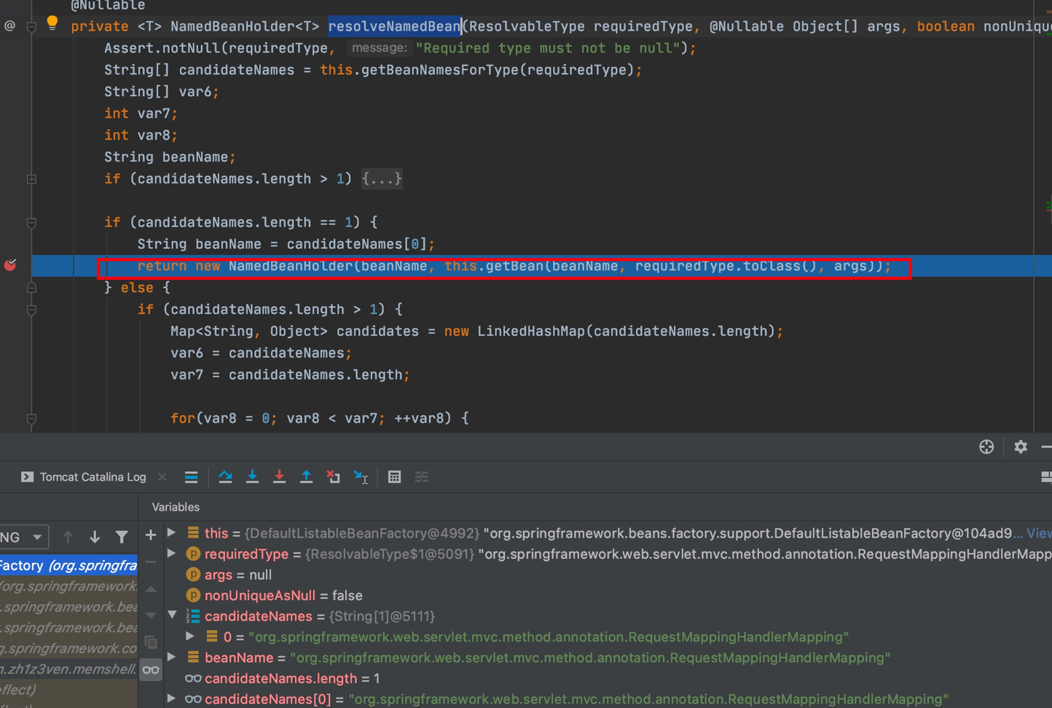1052x708 pixels.
Task: Expand the beanName variable node
Action: 172,657
